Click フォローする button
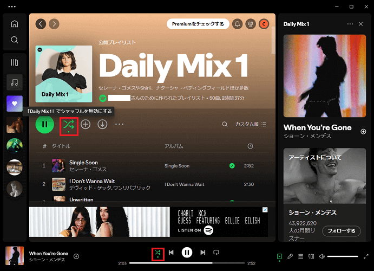Screen dimensions: 374x271 pos(342,231)
